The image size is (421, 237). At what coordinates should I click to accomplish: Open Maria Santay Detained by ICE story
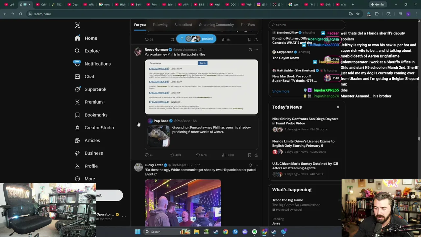307,169
